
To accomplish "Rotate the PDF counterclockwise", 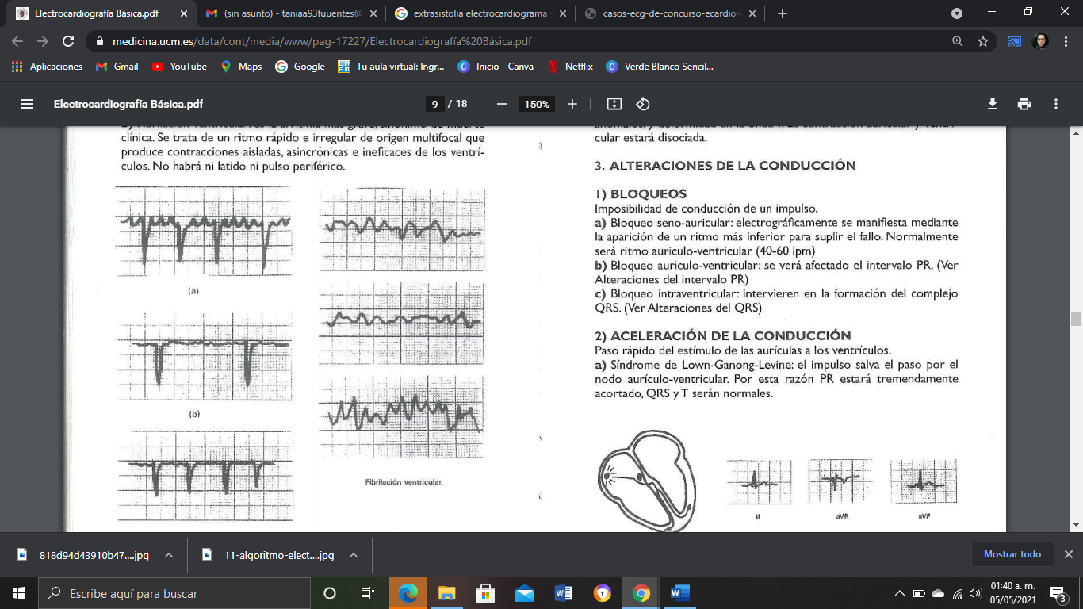I will click(641, 103).
